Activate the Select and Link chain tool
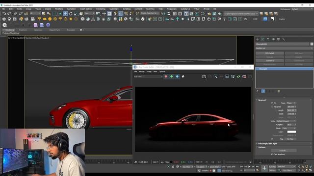This screenshot has height=176, width=314. point(15,14)
